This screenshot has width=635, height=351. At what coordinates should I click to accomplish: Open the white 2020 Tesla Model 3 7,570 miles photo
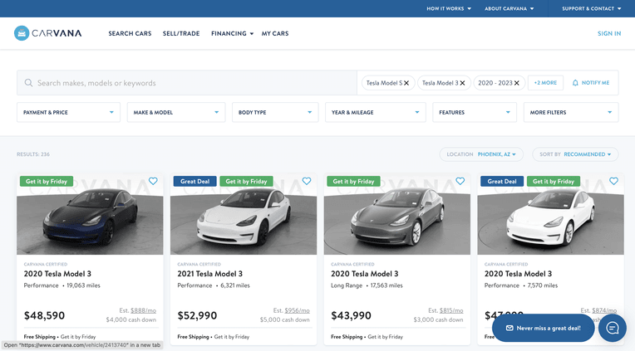pos(550,214)
